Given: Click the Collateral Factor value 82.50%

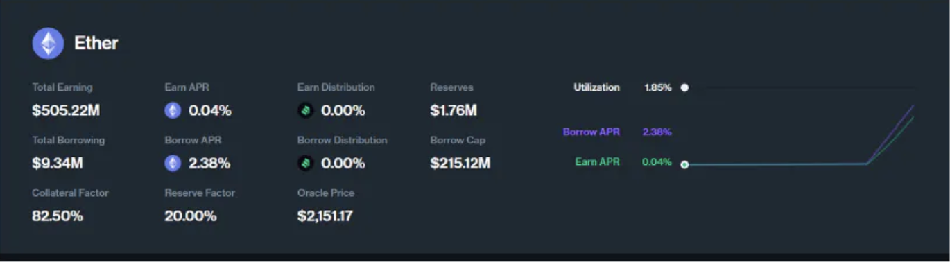Looking at the screenshot, I should pyautogui.click(x=58, y=216).
